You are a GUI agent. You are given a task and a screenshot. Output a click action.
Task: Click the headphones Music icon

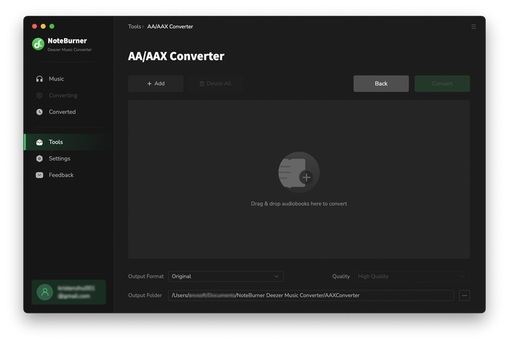click(x=39, y=79)
